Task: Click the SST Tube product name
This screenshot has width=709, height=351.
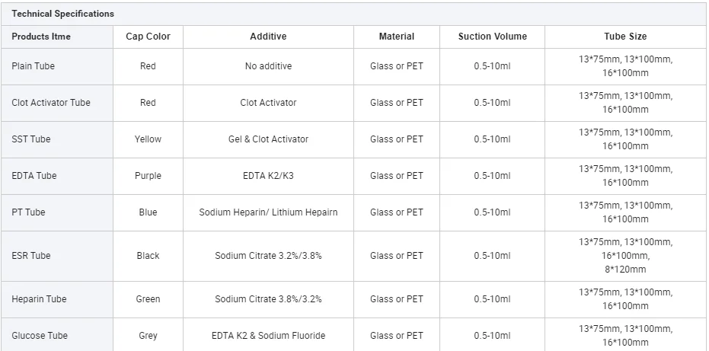Action: 31,139
